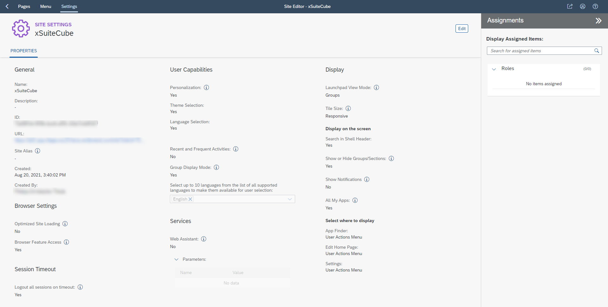Switch to the Pages menu
This screenshot has height=307, width=608.
24,6
